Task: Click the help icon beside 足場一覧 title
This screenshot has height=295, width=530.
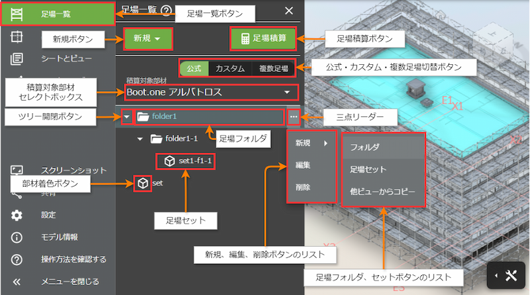Action: (166, 11)
